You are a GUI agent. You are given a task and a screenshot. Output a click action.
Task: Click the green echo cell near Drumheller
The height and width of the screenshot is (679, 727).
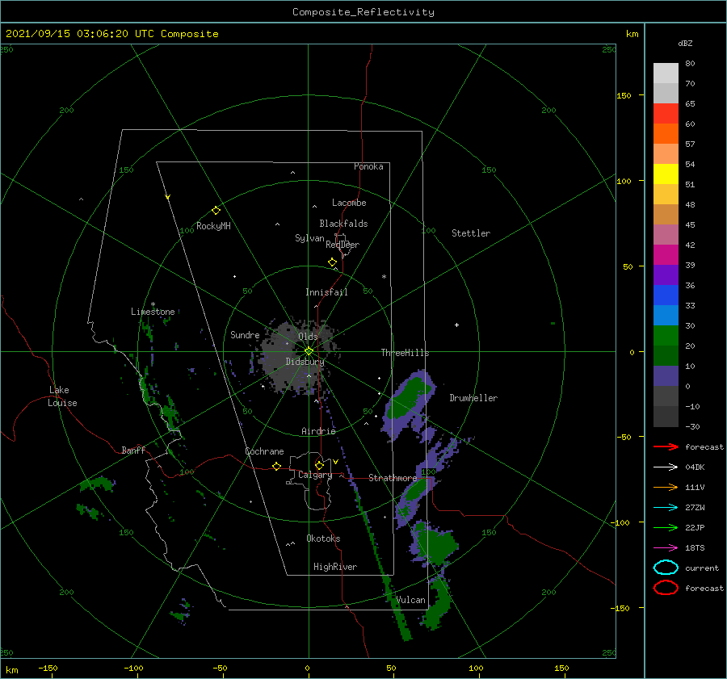[x=408, y=399]
